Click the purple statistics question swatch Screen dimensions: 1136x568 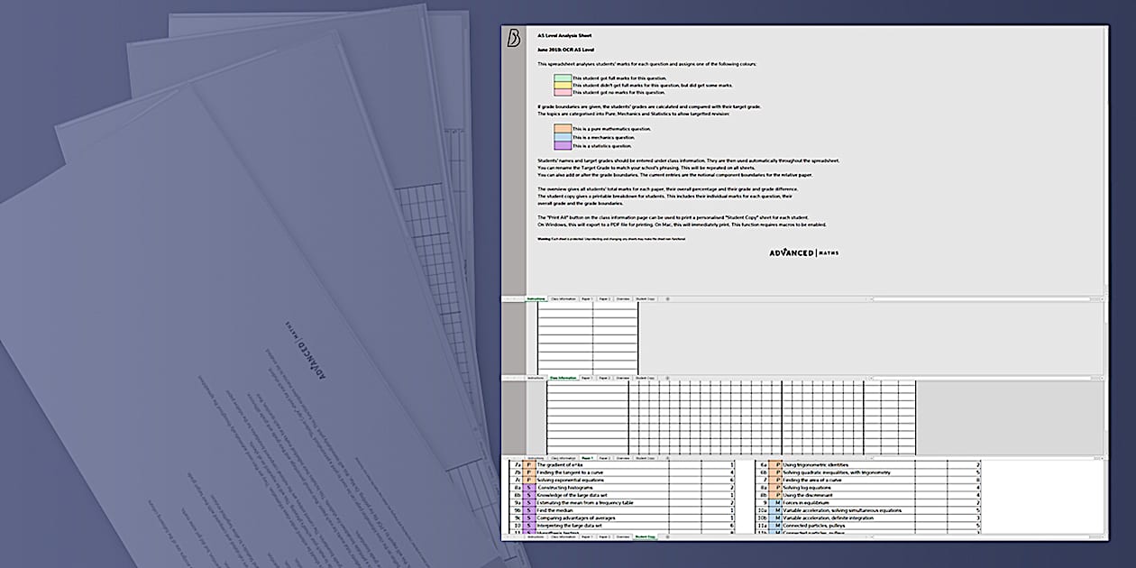(x=563, y=145)
